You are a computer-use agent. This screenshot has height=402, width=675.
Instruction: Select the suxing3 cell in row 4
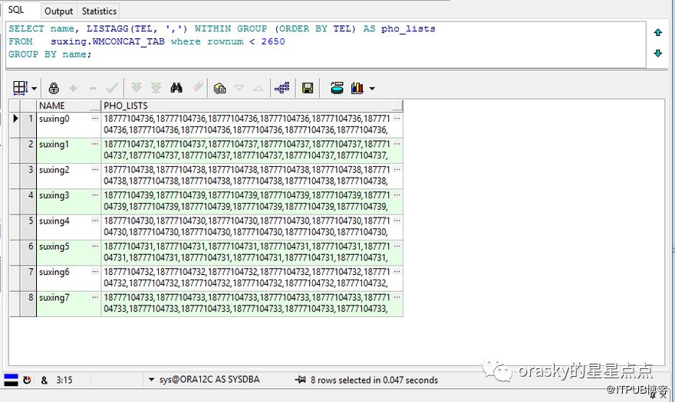63,195
